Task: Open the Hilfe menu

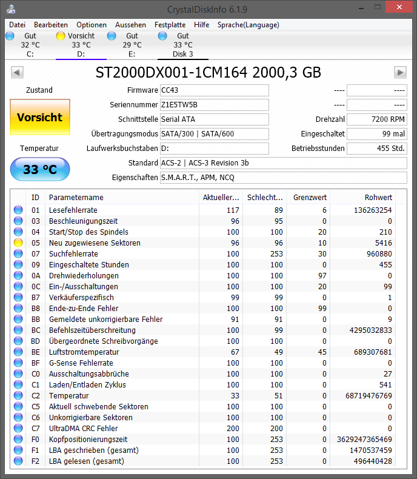Action: click(x=201, y=25)
